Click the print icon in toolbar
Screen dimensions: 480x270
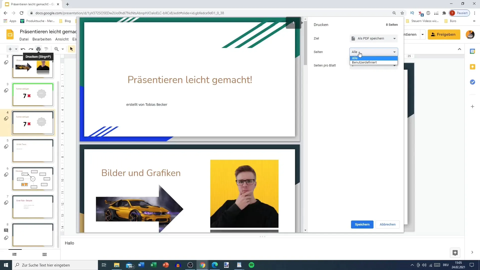(x=38, y=49)
